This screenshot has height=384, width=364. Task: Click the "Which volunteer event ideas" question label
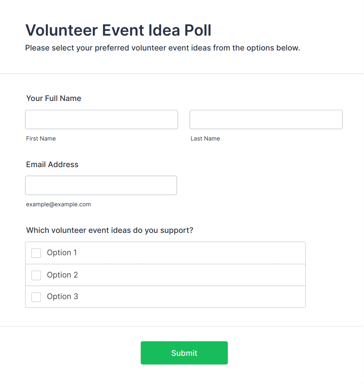pyautogui.click(x=110, y=230)
